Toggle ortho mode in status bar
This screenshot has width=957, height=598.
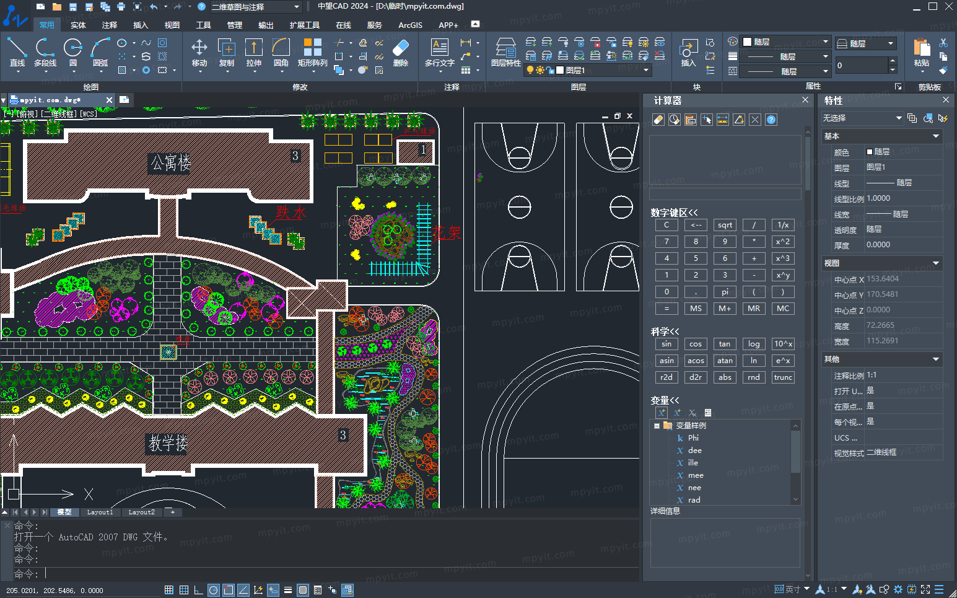click(x=199, y=590)
